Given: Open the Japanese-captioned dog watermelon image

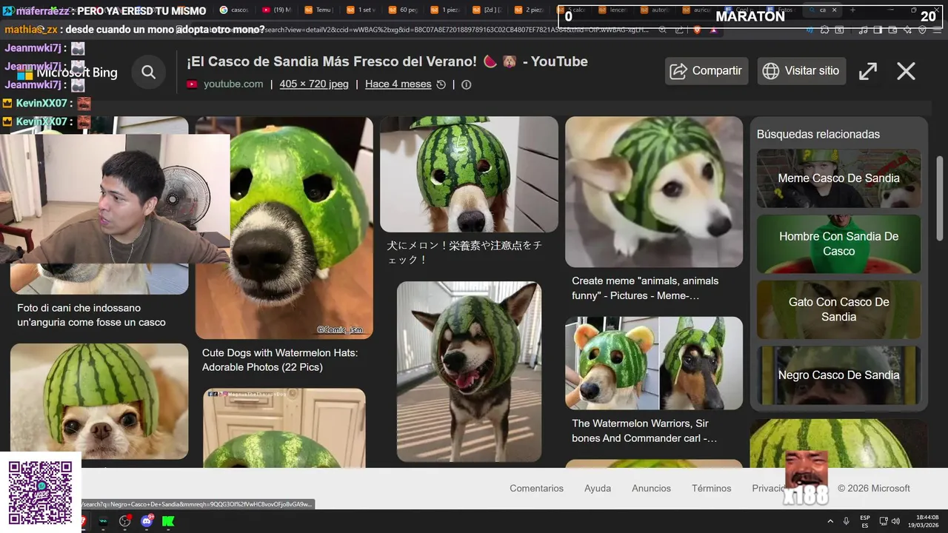Looking at the screenshot, I should click(469, 174).
